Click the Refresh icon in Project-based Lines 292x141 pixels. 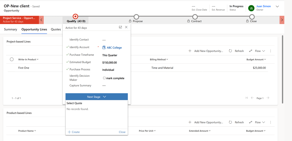(x=230, y=51)
